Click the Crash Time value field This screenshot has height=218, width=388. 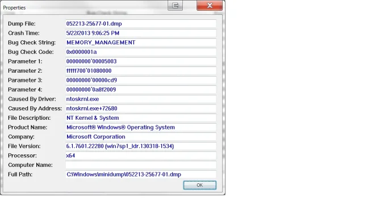141,33
